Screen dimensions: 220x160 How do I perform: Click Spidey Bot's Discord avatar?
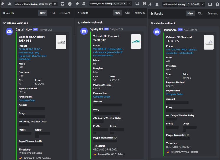[x=84, y=31]
